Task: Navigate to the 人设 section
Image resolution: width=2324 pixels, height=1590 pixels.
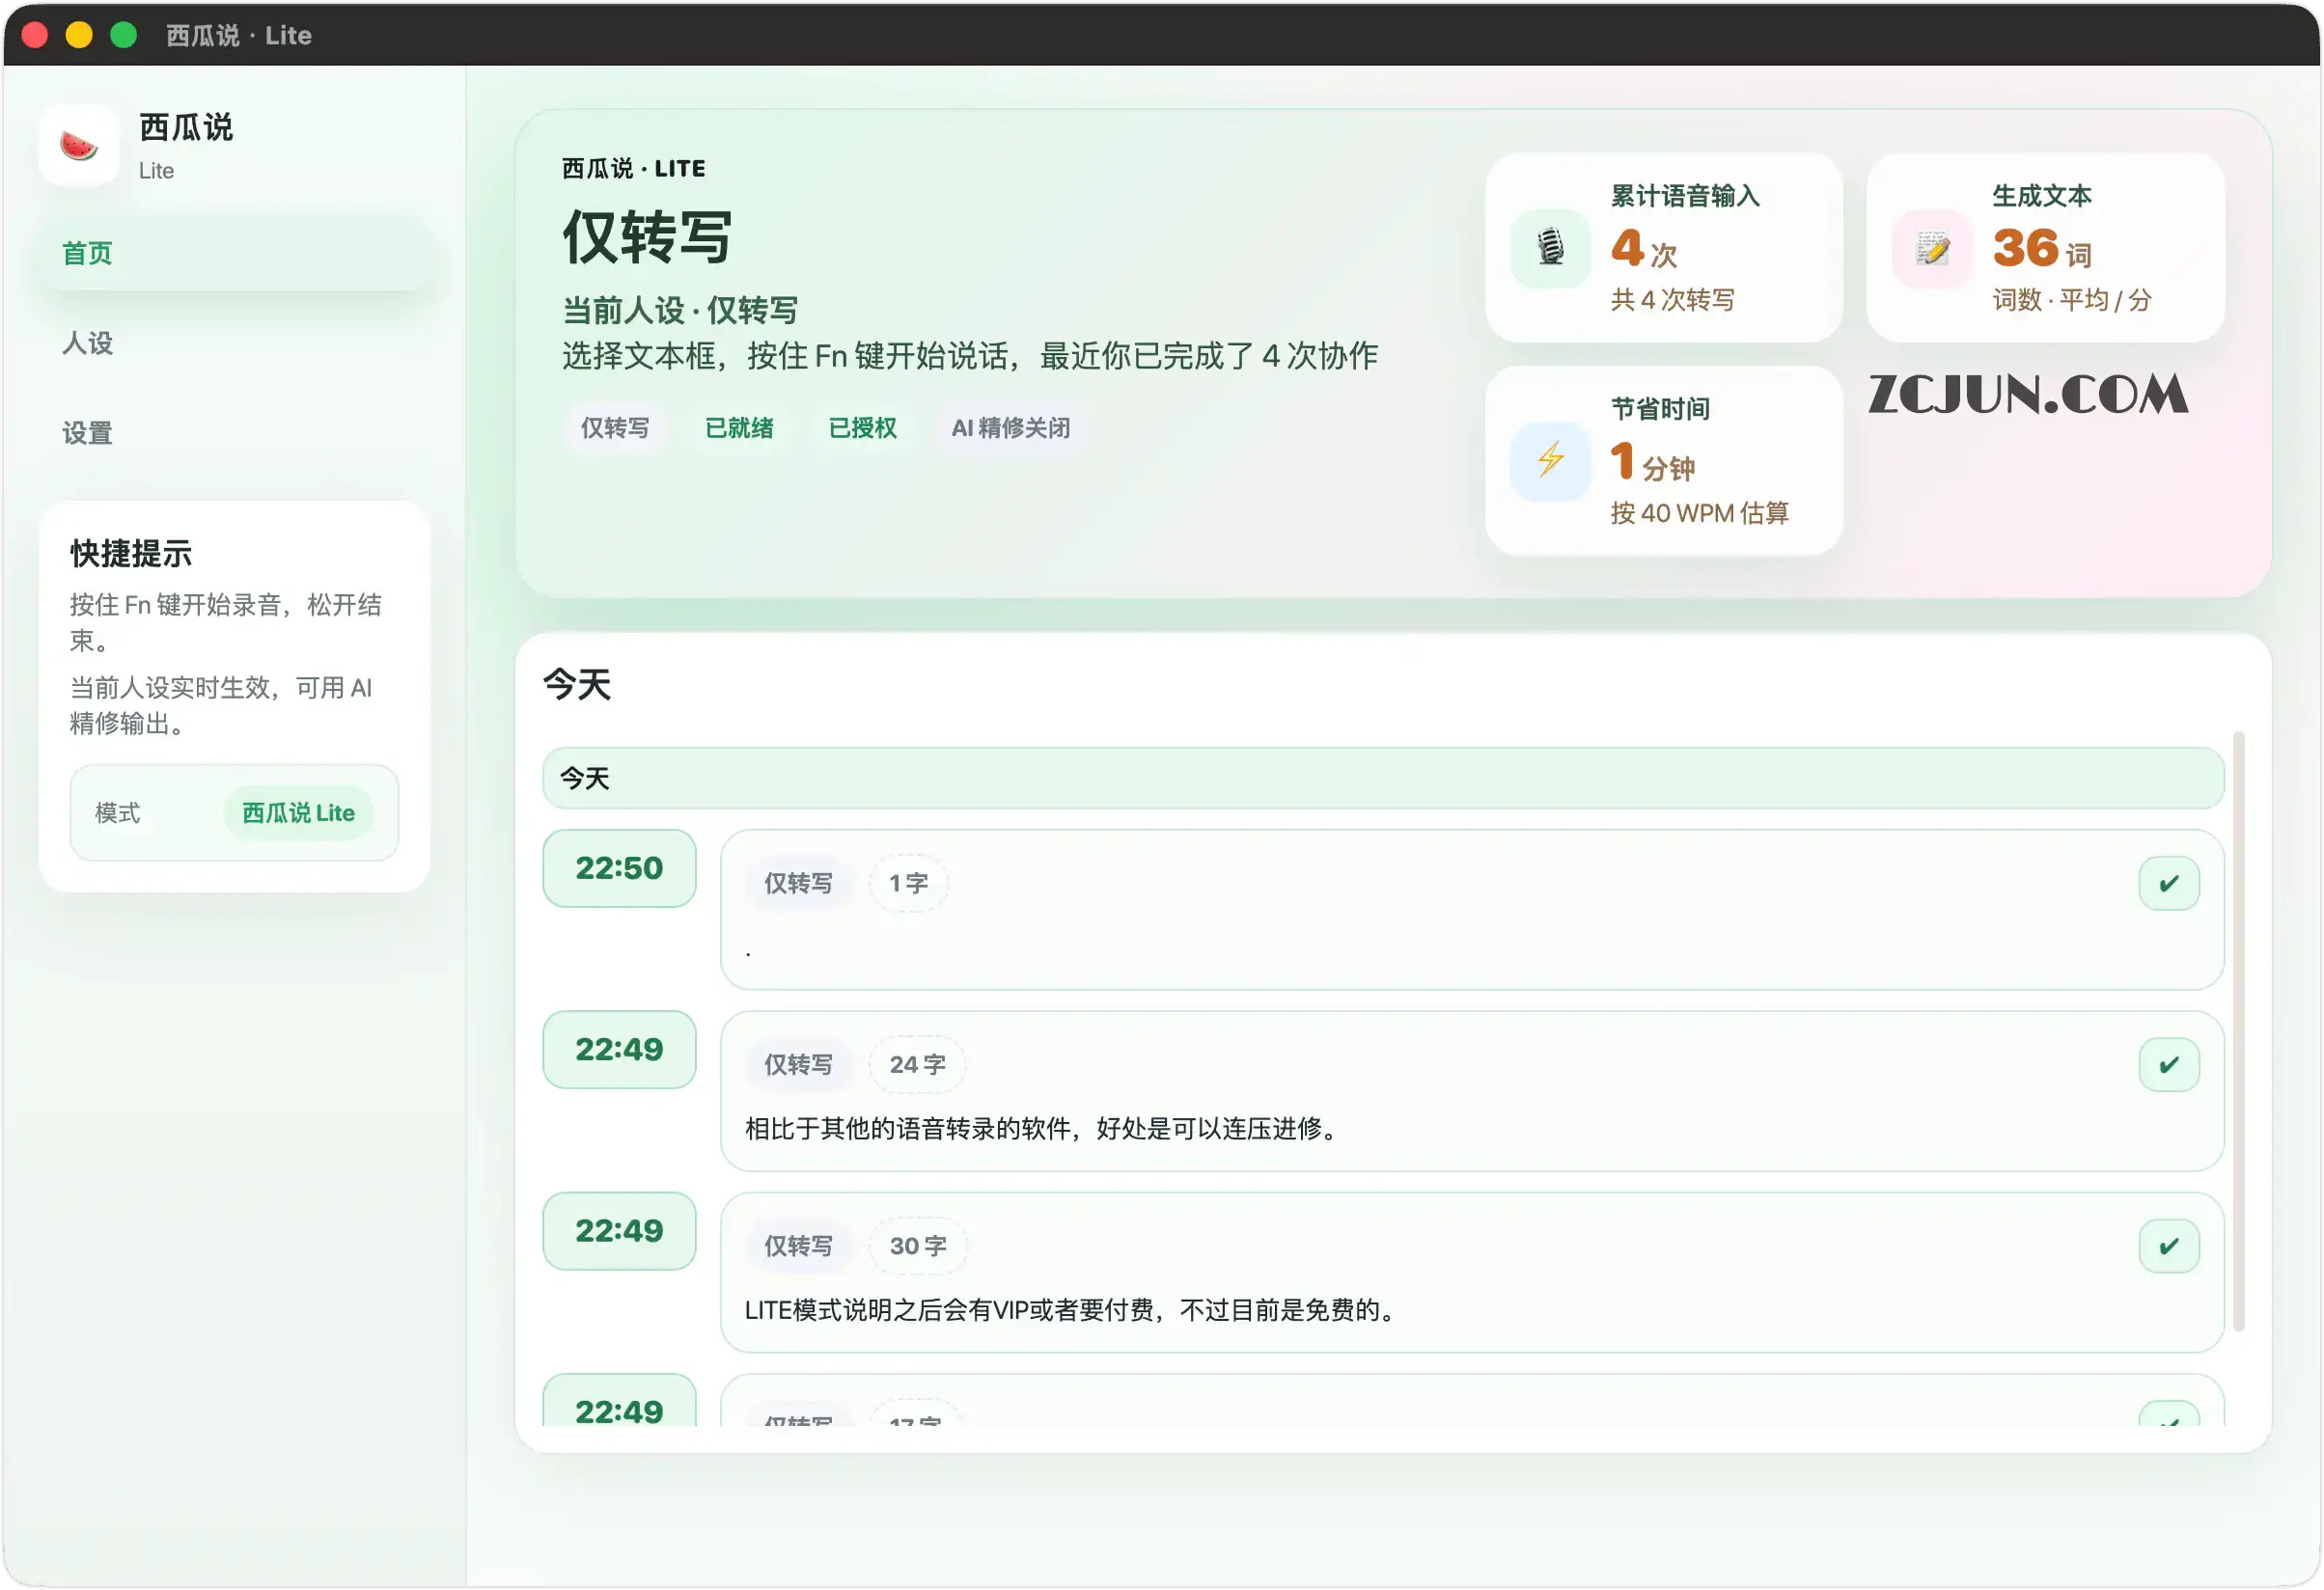Action: 87,343
